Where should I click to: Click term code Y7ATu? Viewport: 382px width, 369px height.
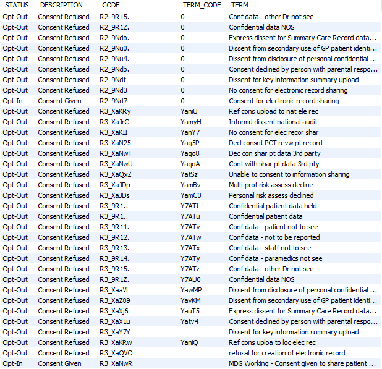pos(190,216)
